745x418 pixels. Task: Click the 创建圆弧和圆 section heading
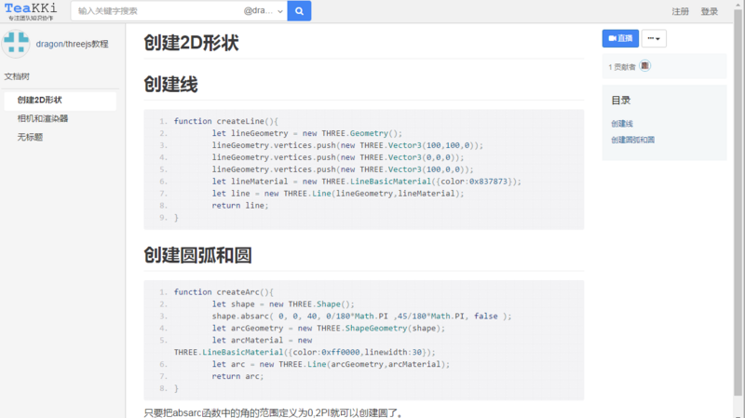click(197, 255)
